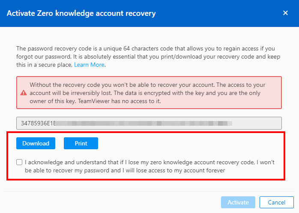
Task: Click the 'I acknowledge and understand' label text
Action: 149,166
